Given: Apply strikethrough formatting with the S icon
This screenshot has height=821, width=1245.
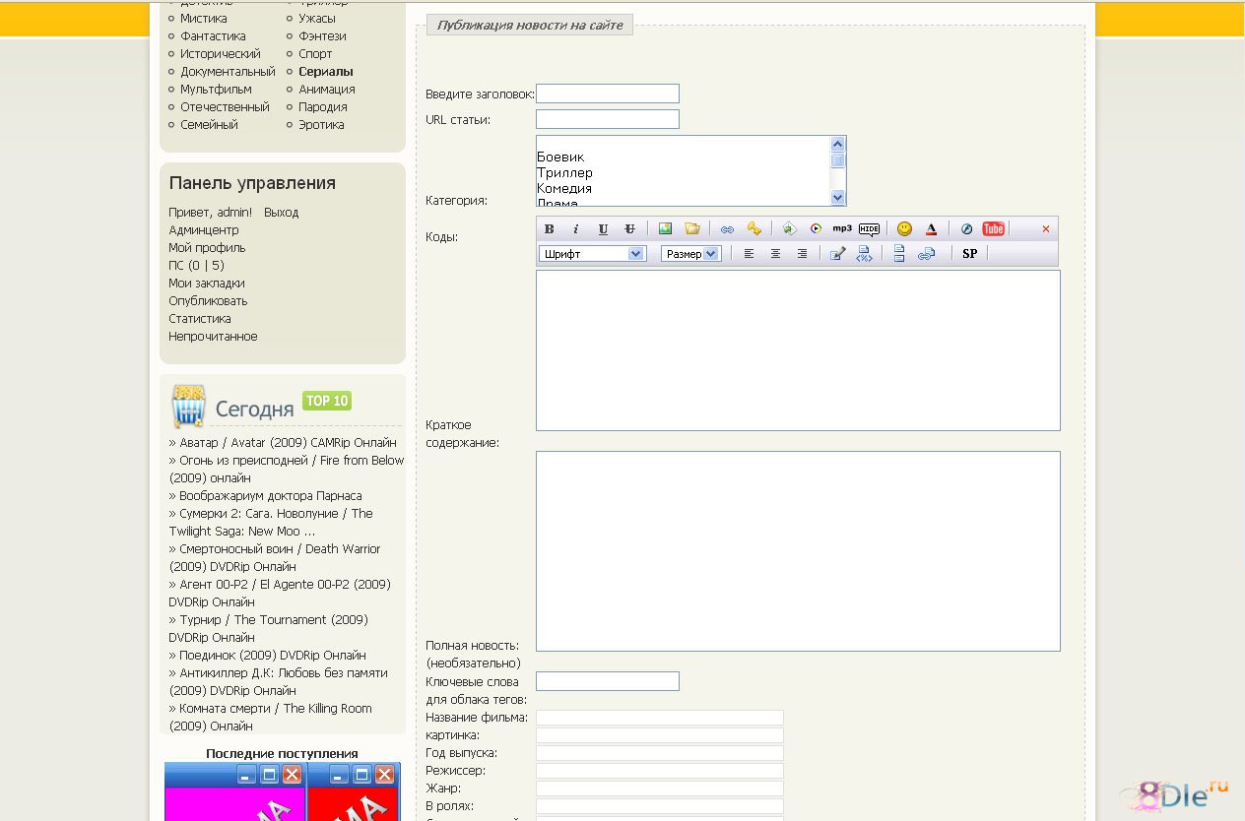Looking at the screenshot, I should 630,228.
